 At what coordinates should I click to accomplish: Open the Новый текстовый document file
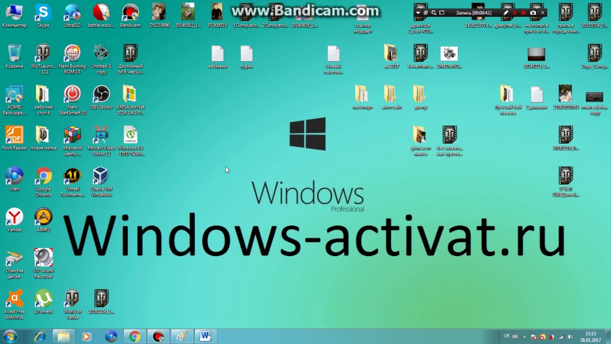[333, 59]
